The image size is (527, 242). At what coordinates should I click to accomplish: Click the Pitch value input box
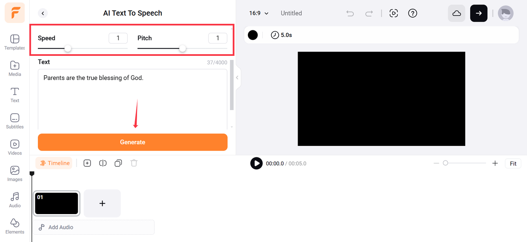click(218, 38)
